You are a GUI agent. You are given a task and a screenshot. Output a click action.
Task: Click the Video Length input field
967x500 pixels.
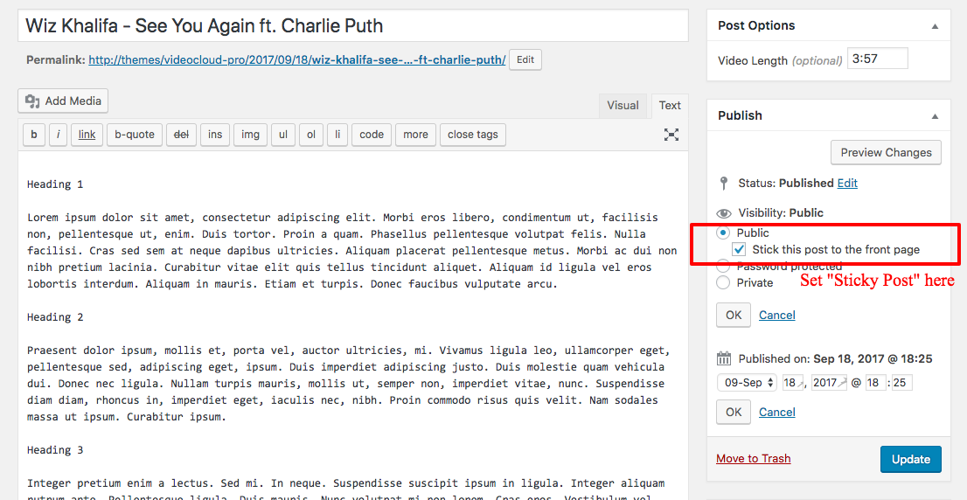(x=877, y=59)
